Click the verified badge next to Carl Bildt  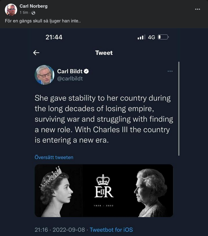(87, 72)
